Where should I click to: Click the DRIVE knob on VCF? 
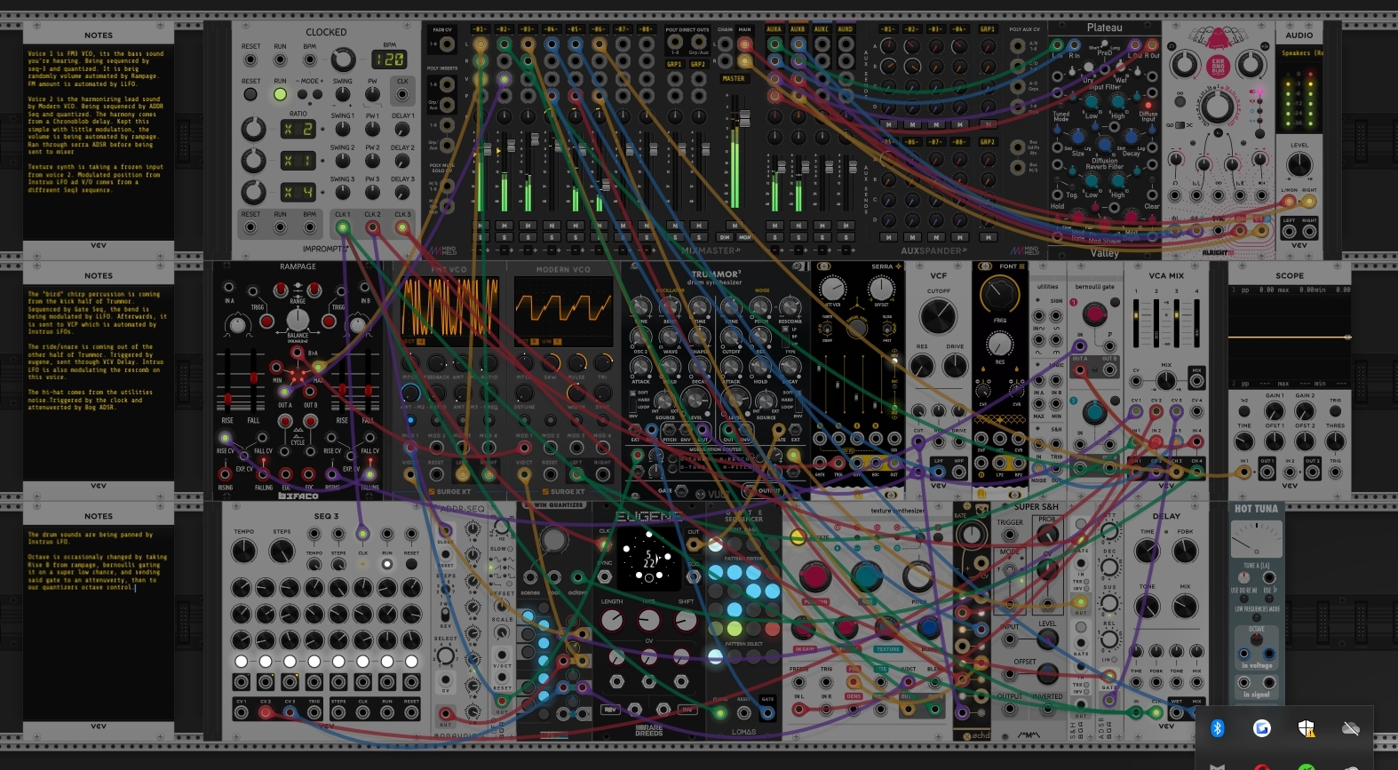955,365
